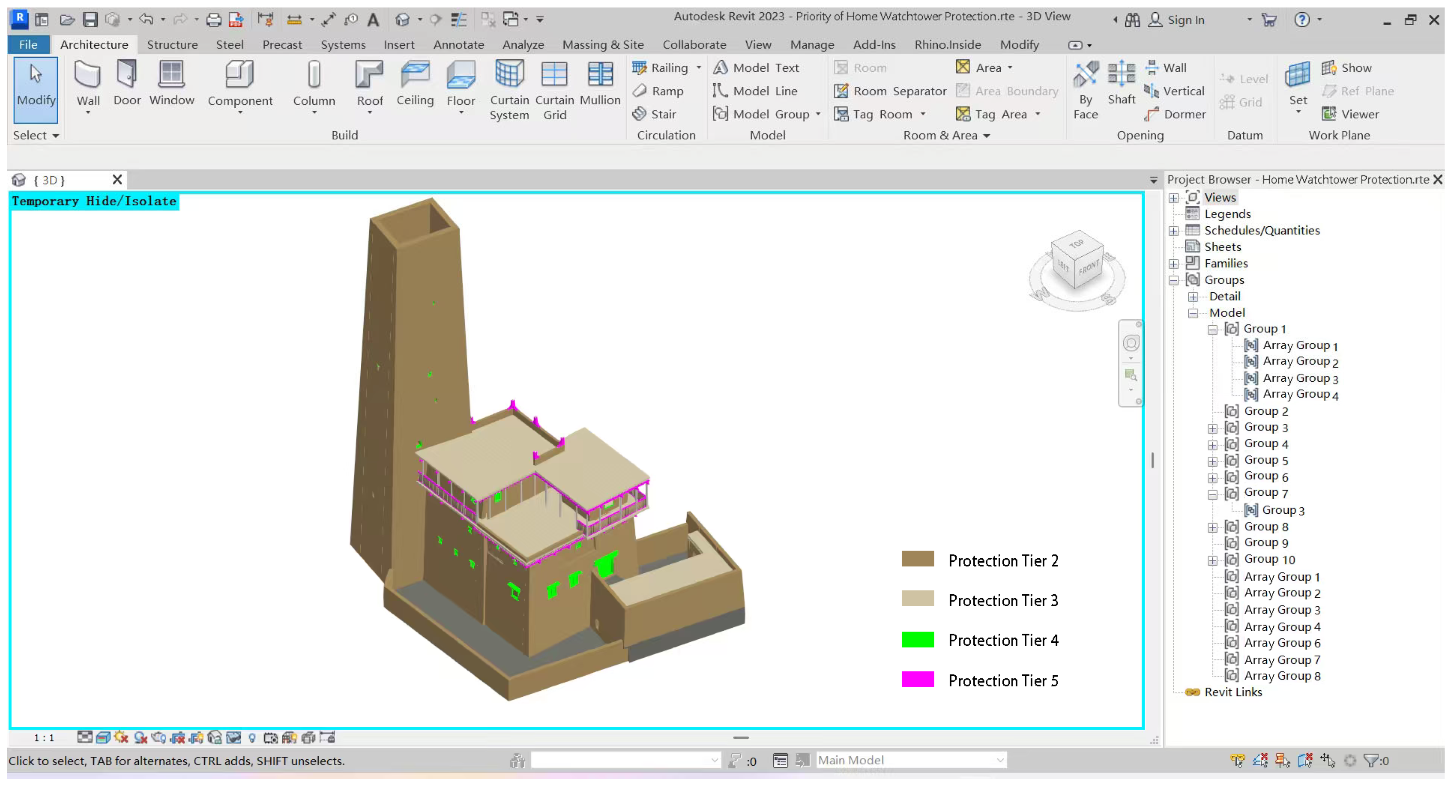
Task: Click the FRONT face of the ViewCube
Action: 1089,267
